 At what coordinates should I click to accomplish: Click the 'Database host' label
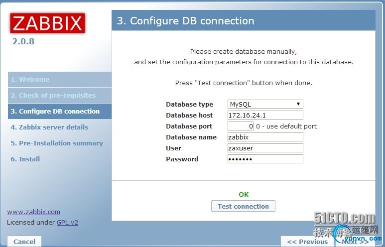pos(189,116)
